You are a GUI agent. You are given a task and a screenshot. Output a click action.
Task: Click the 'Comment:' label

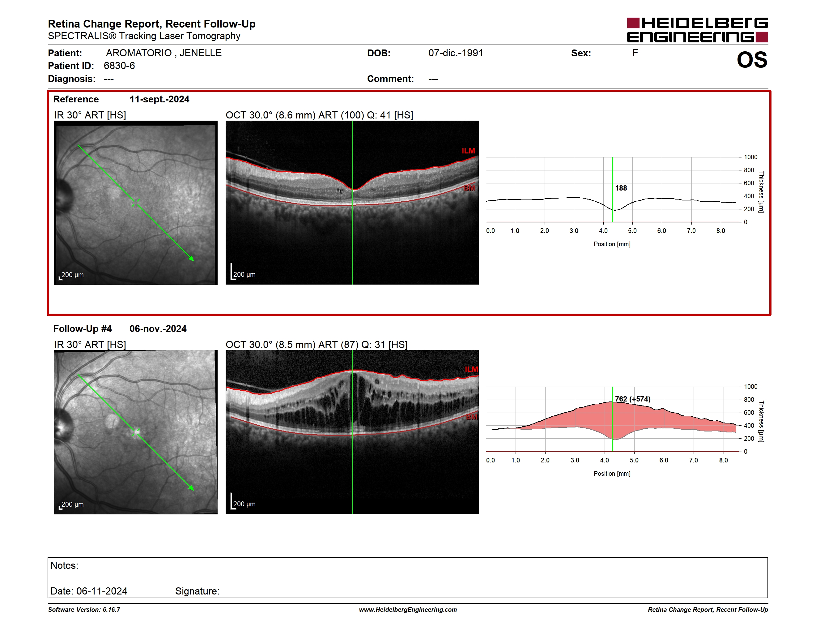(x=390, y=79)
